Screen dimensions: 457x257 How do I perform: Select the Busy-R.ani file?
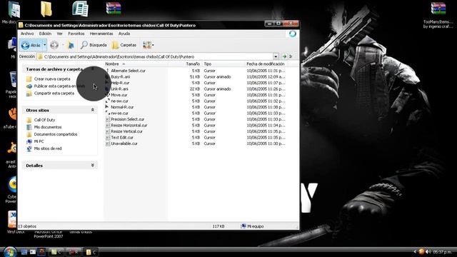pyautogui.click(x=121, y=77)
